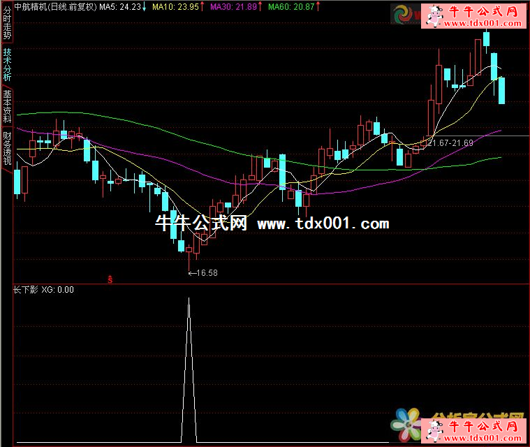Open the bottom-right www.tdx001.com link
Screen dimensions: 530x447
[x=483, y=438]
